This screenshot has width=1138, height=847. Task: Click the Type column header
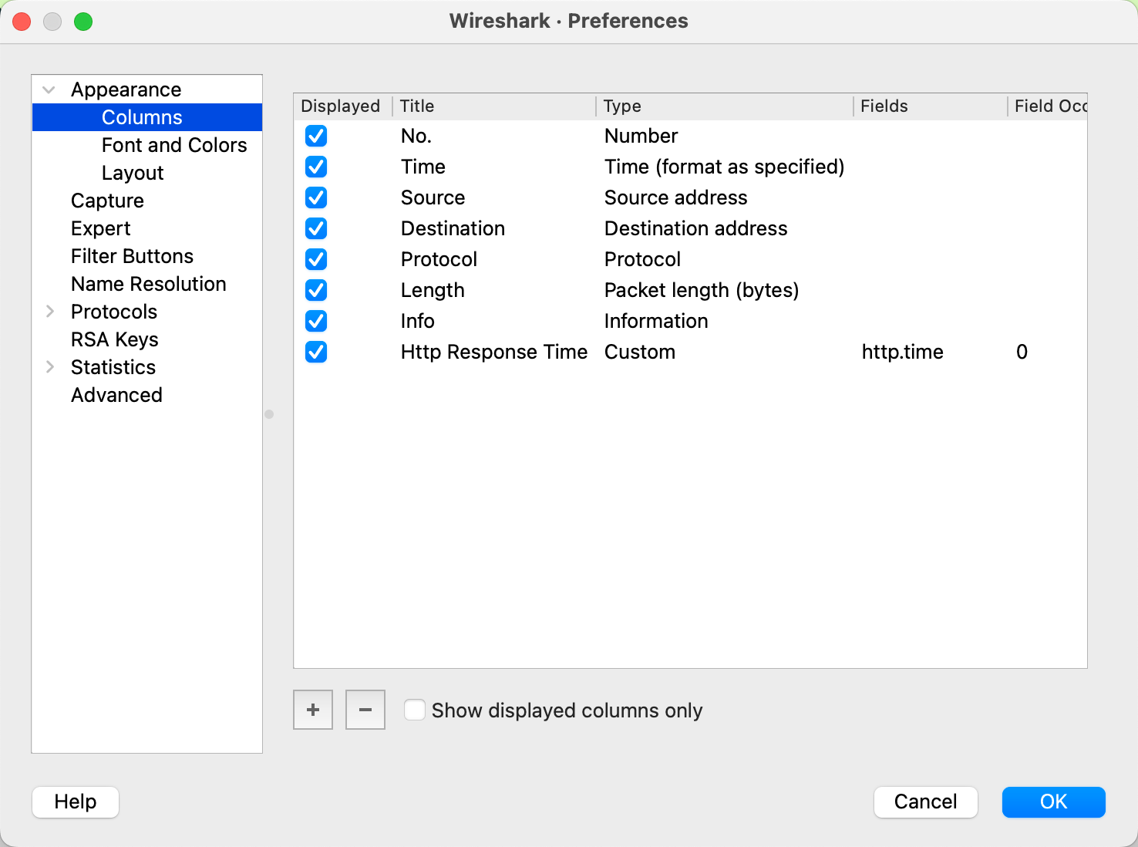coord(725,106)
